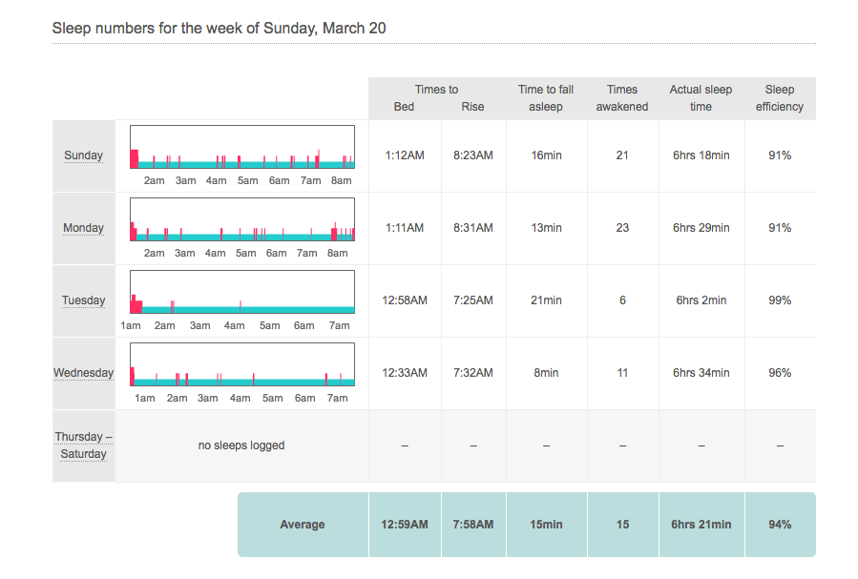Image resolution: width=858 pixels, height=579 pixels.
Task: Open Monday's sleep timeline graph
Action: [x=241, y=219]
